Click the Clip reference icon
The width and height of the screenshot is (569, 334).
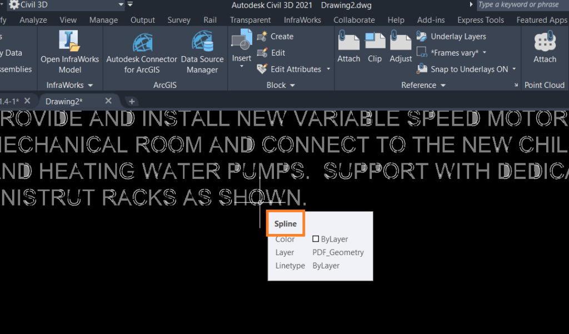375,41
